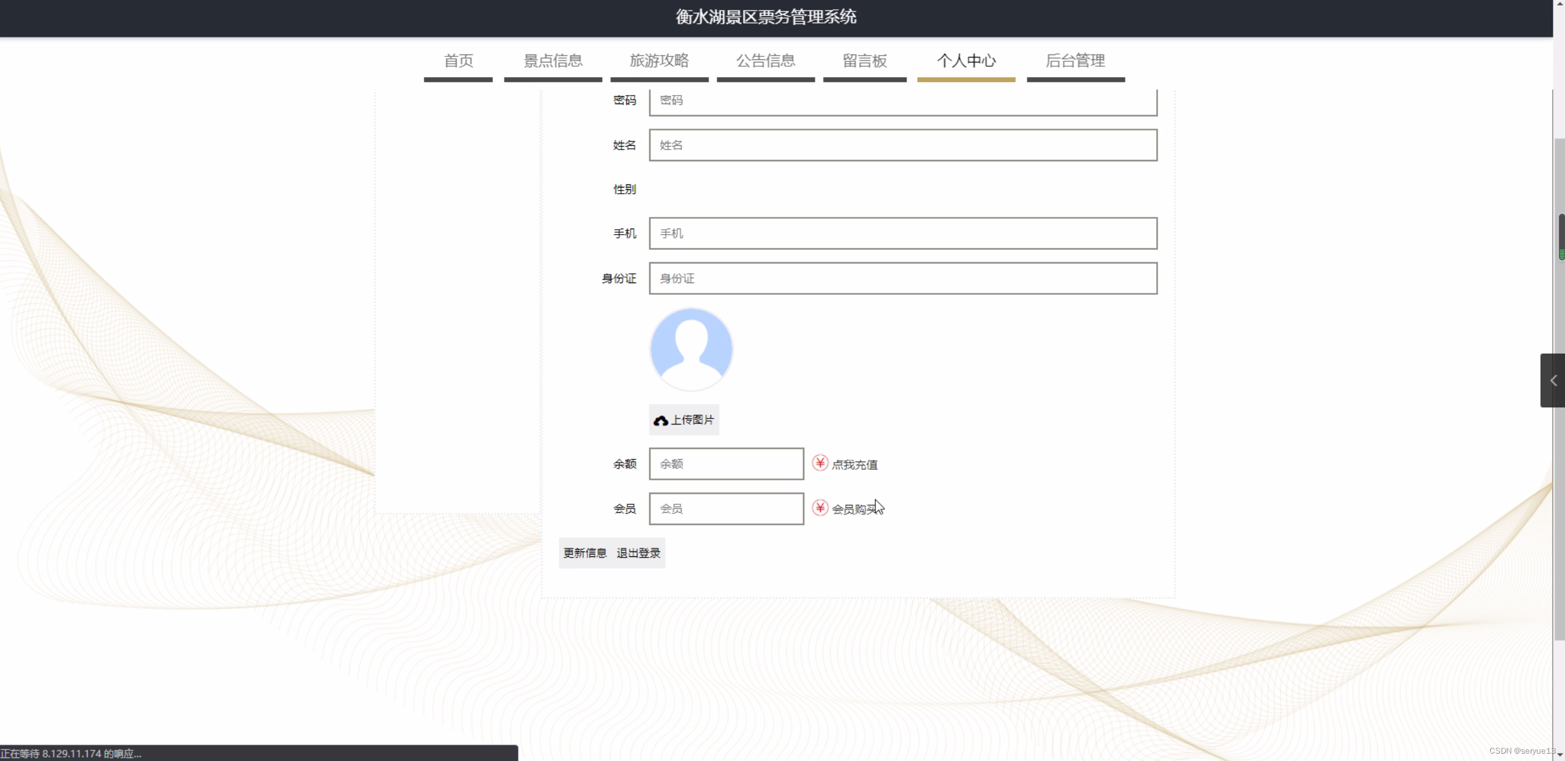Go to 景点信息 tab
1565x761 pixels.
[552, 61]
